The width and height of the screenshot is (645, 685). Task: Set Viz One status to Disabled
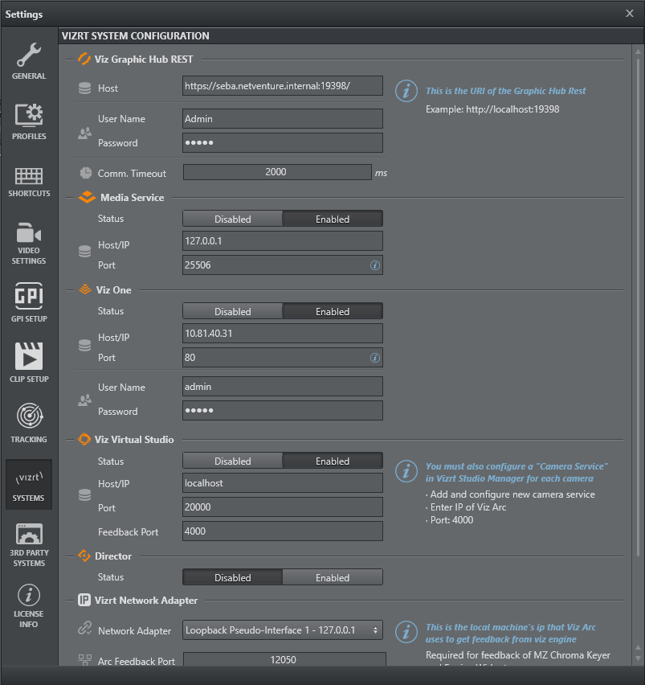click(x=233, y=311)
